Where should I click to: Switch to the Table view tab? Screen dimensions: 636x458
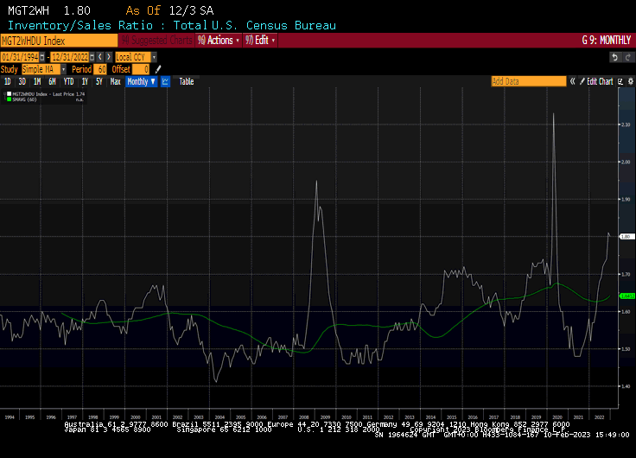coord(186,81)
